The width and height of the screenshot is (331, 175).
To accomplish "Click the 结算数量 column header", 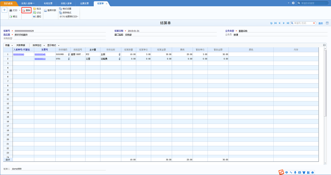I will pos(128,50).
